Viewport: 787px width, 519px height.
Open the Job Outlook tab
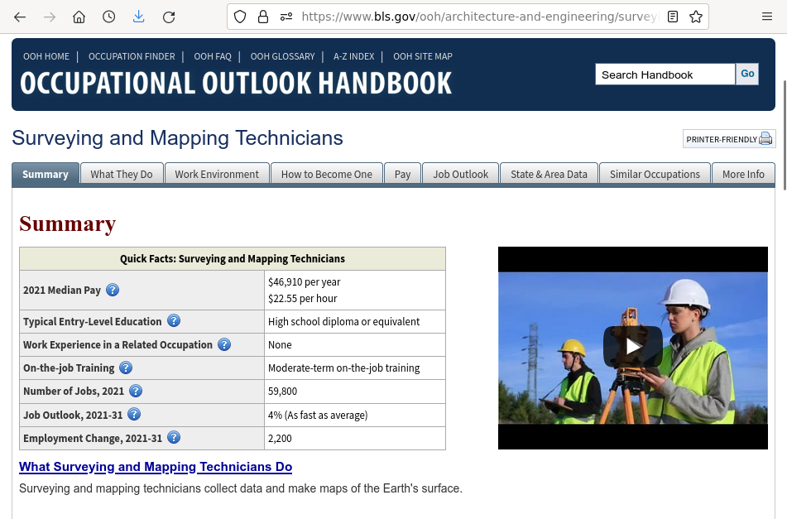tap(461, 174)
